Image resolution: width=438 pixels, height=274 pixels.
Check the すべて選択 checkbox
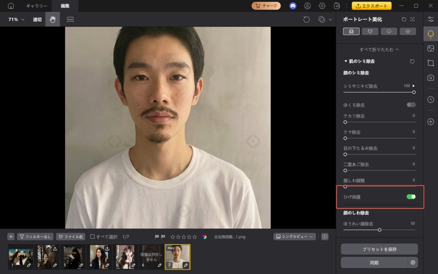(x=93, y=237)
